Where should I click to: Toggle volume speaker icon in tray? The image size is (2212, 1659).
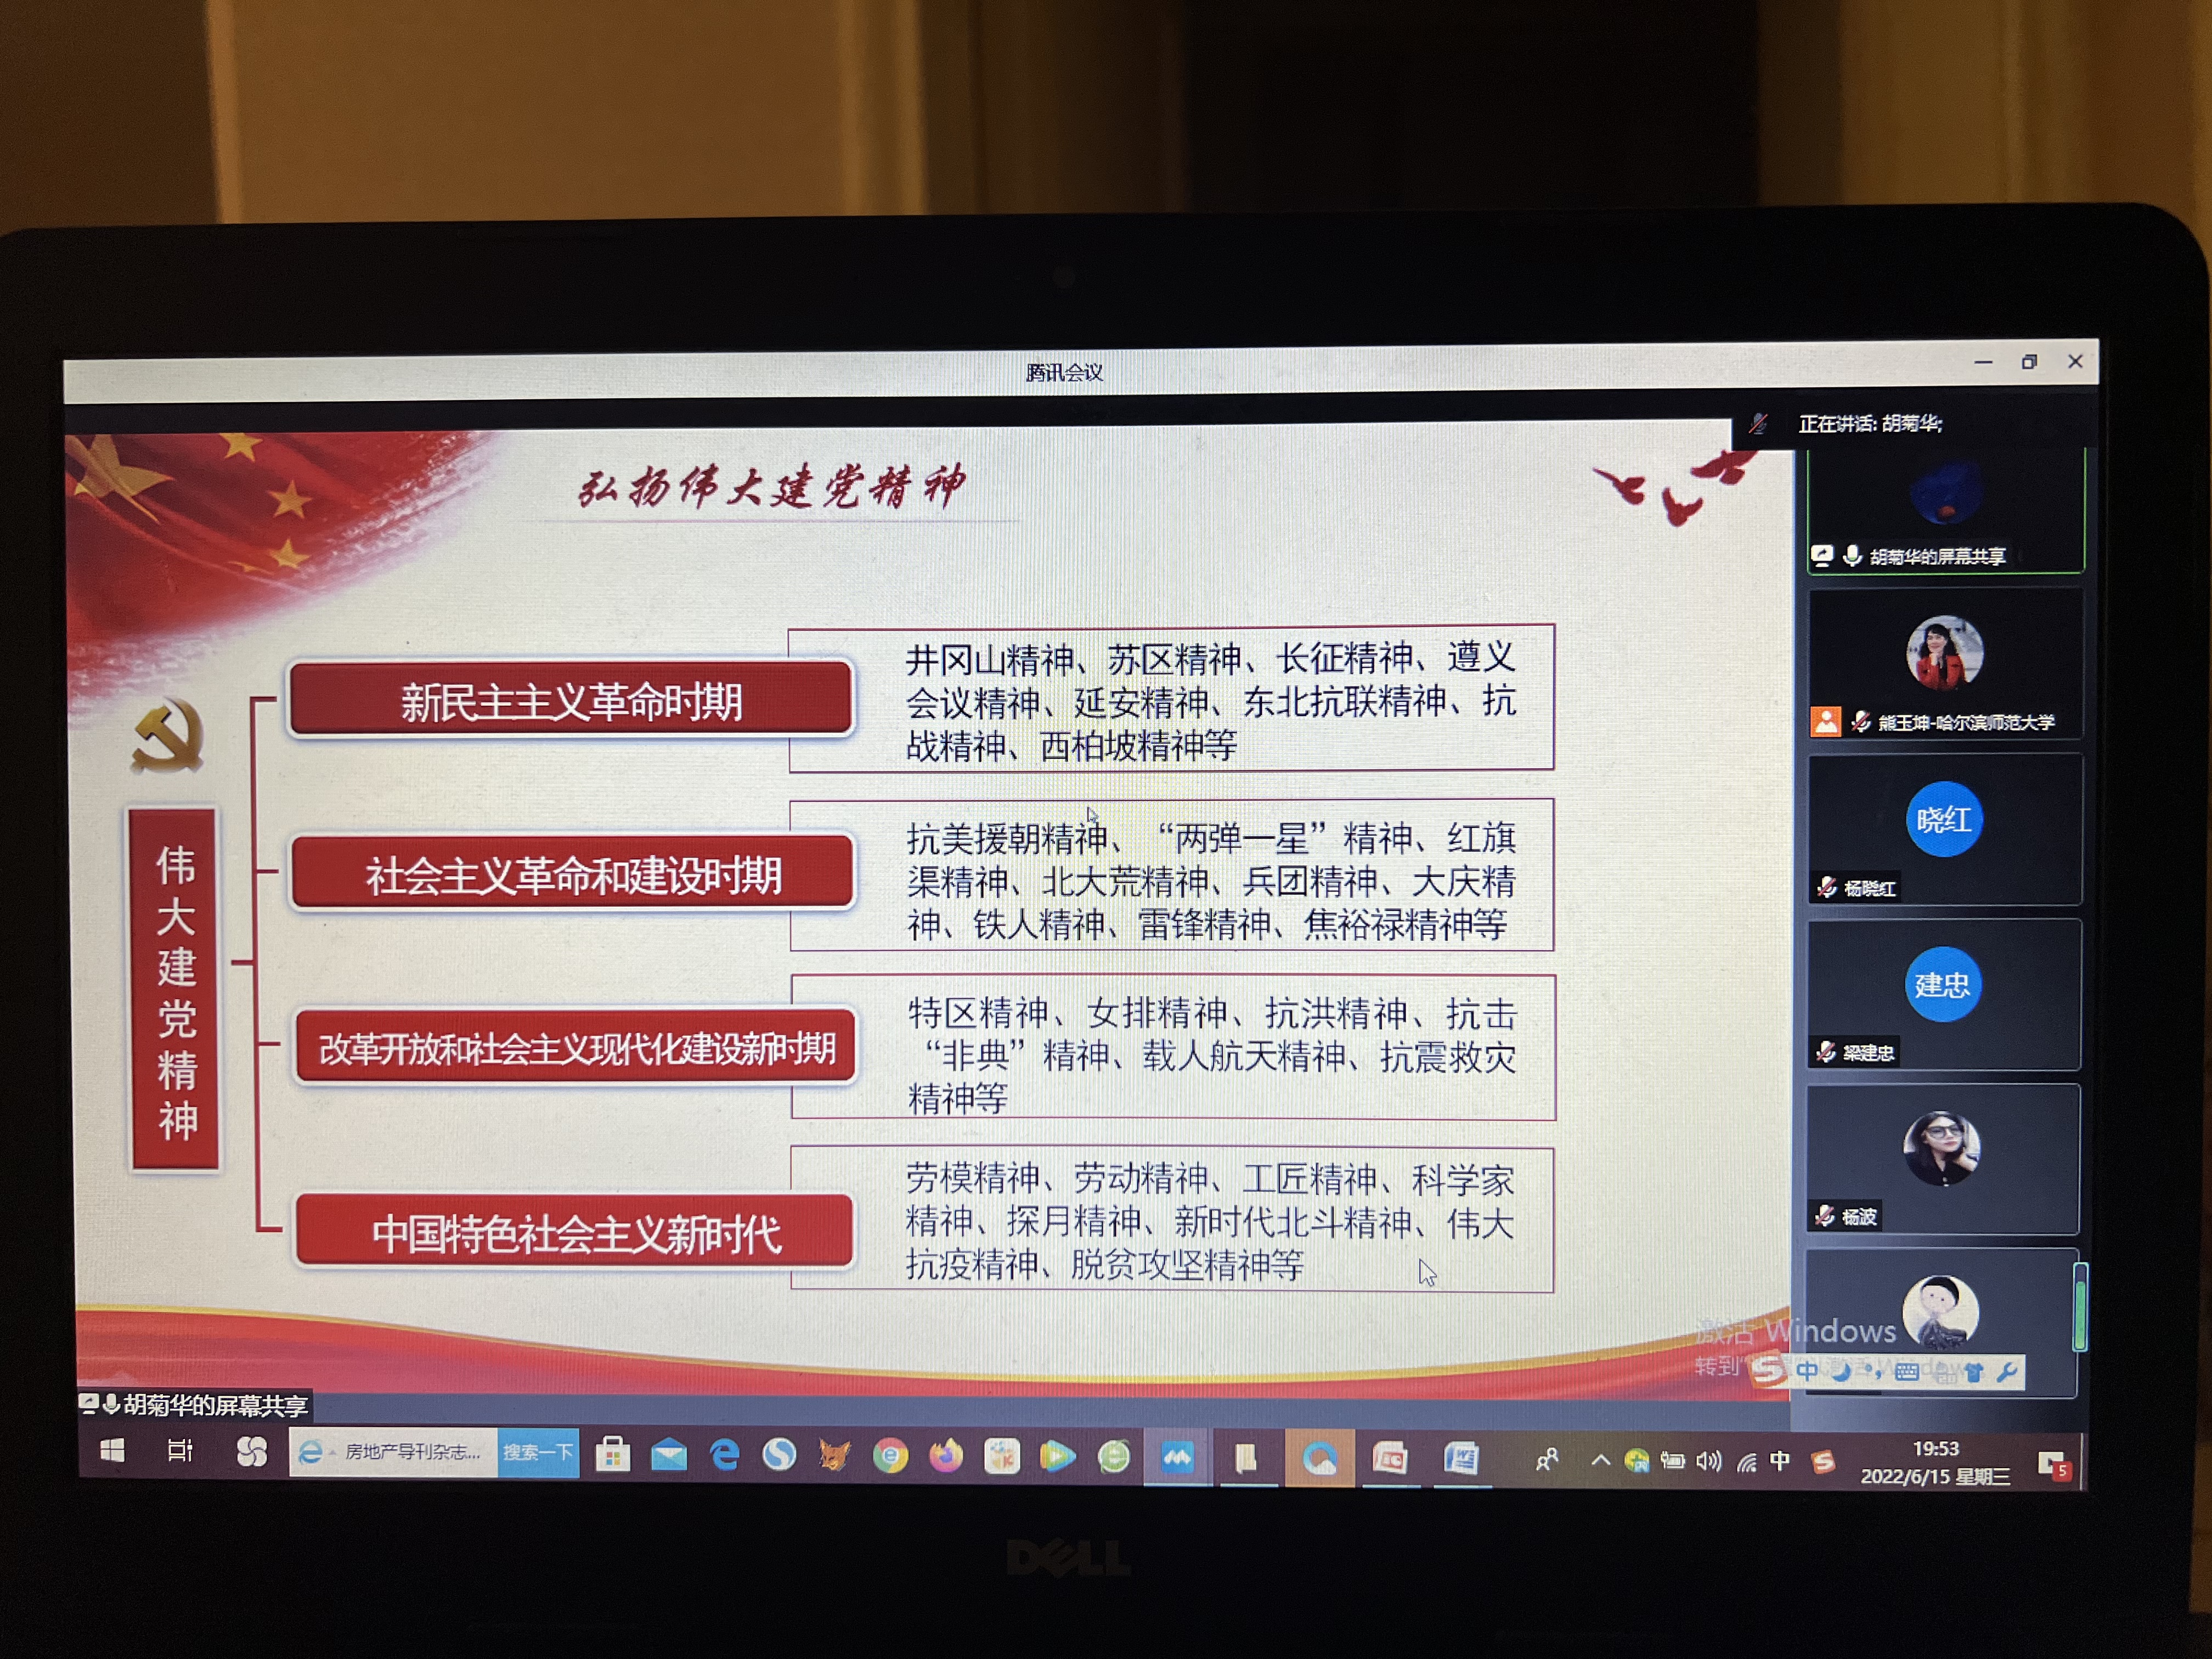[x=1708, y=1461]
